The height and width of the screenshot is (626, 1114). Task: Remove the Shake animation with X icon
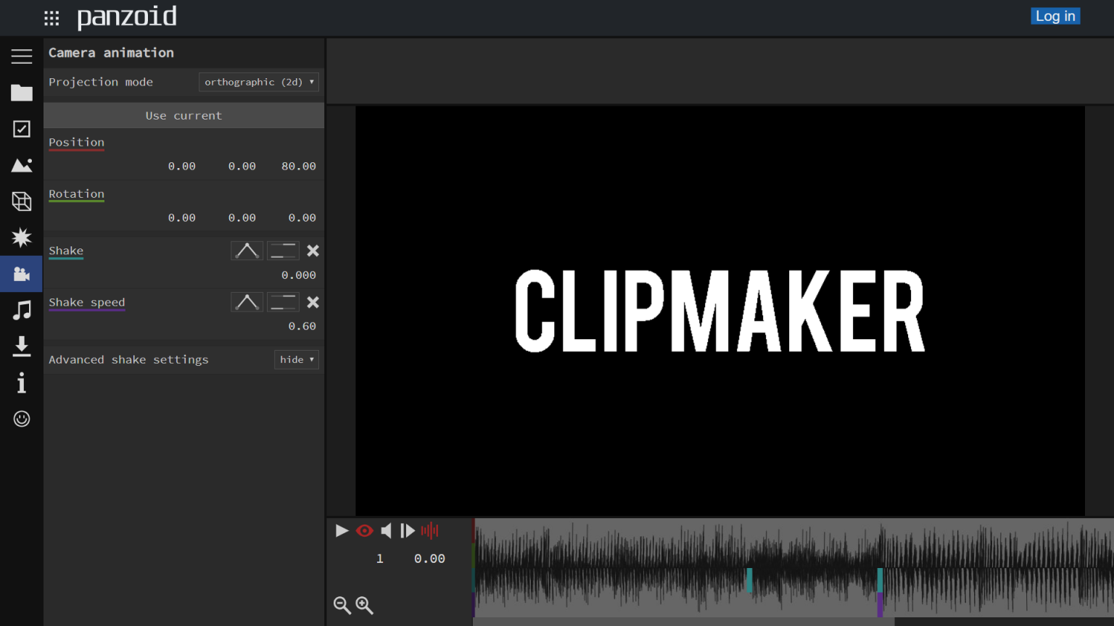pyautogui.click(x=313, y=251)
